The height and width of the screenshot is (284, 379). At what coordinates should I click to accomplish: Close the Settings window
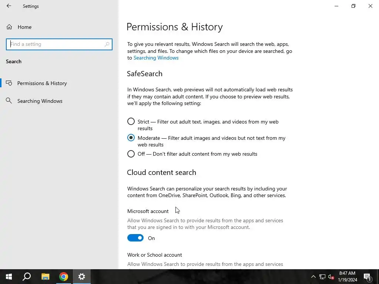pos(370,6)
